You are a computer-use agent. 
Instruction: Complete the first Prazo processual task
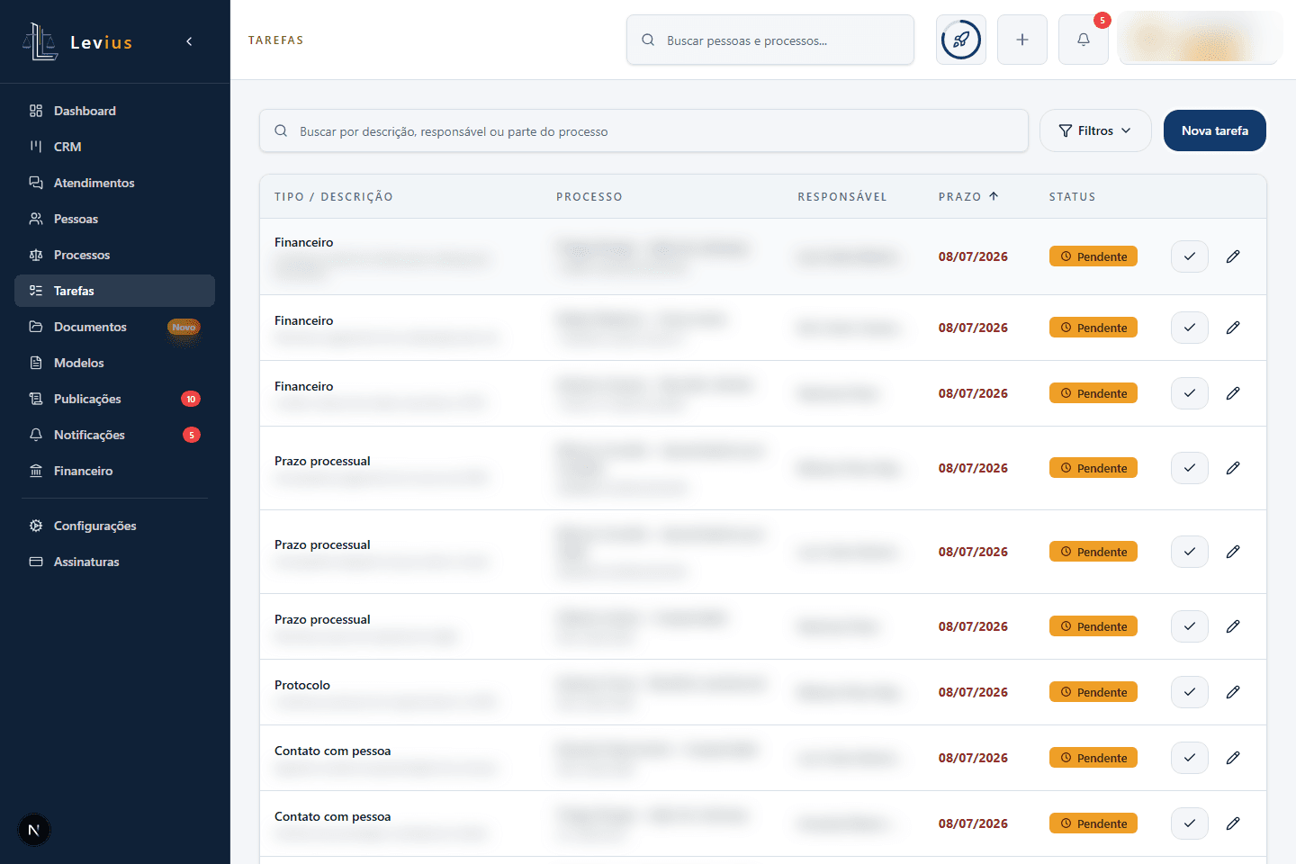[x=1190, y=468]
